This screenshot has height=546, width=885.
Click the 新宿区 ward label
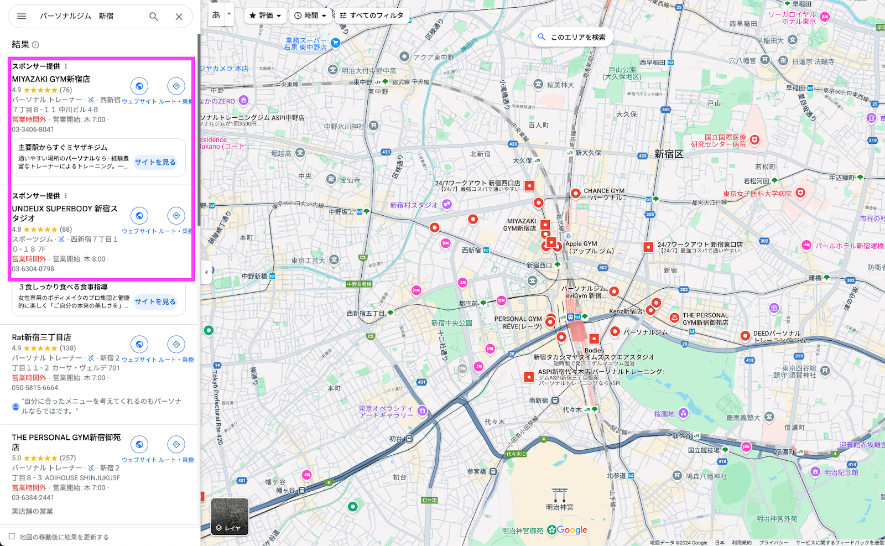tap(669, 154)
